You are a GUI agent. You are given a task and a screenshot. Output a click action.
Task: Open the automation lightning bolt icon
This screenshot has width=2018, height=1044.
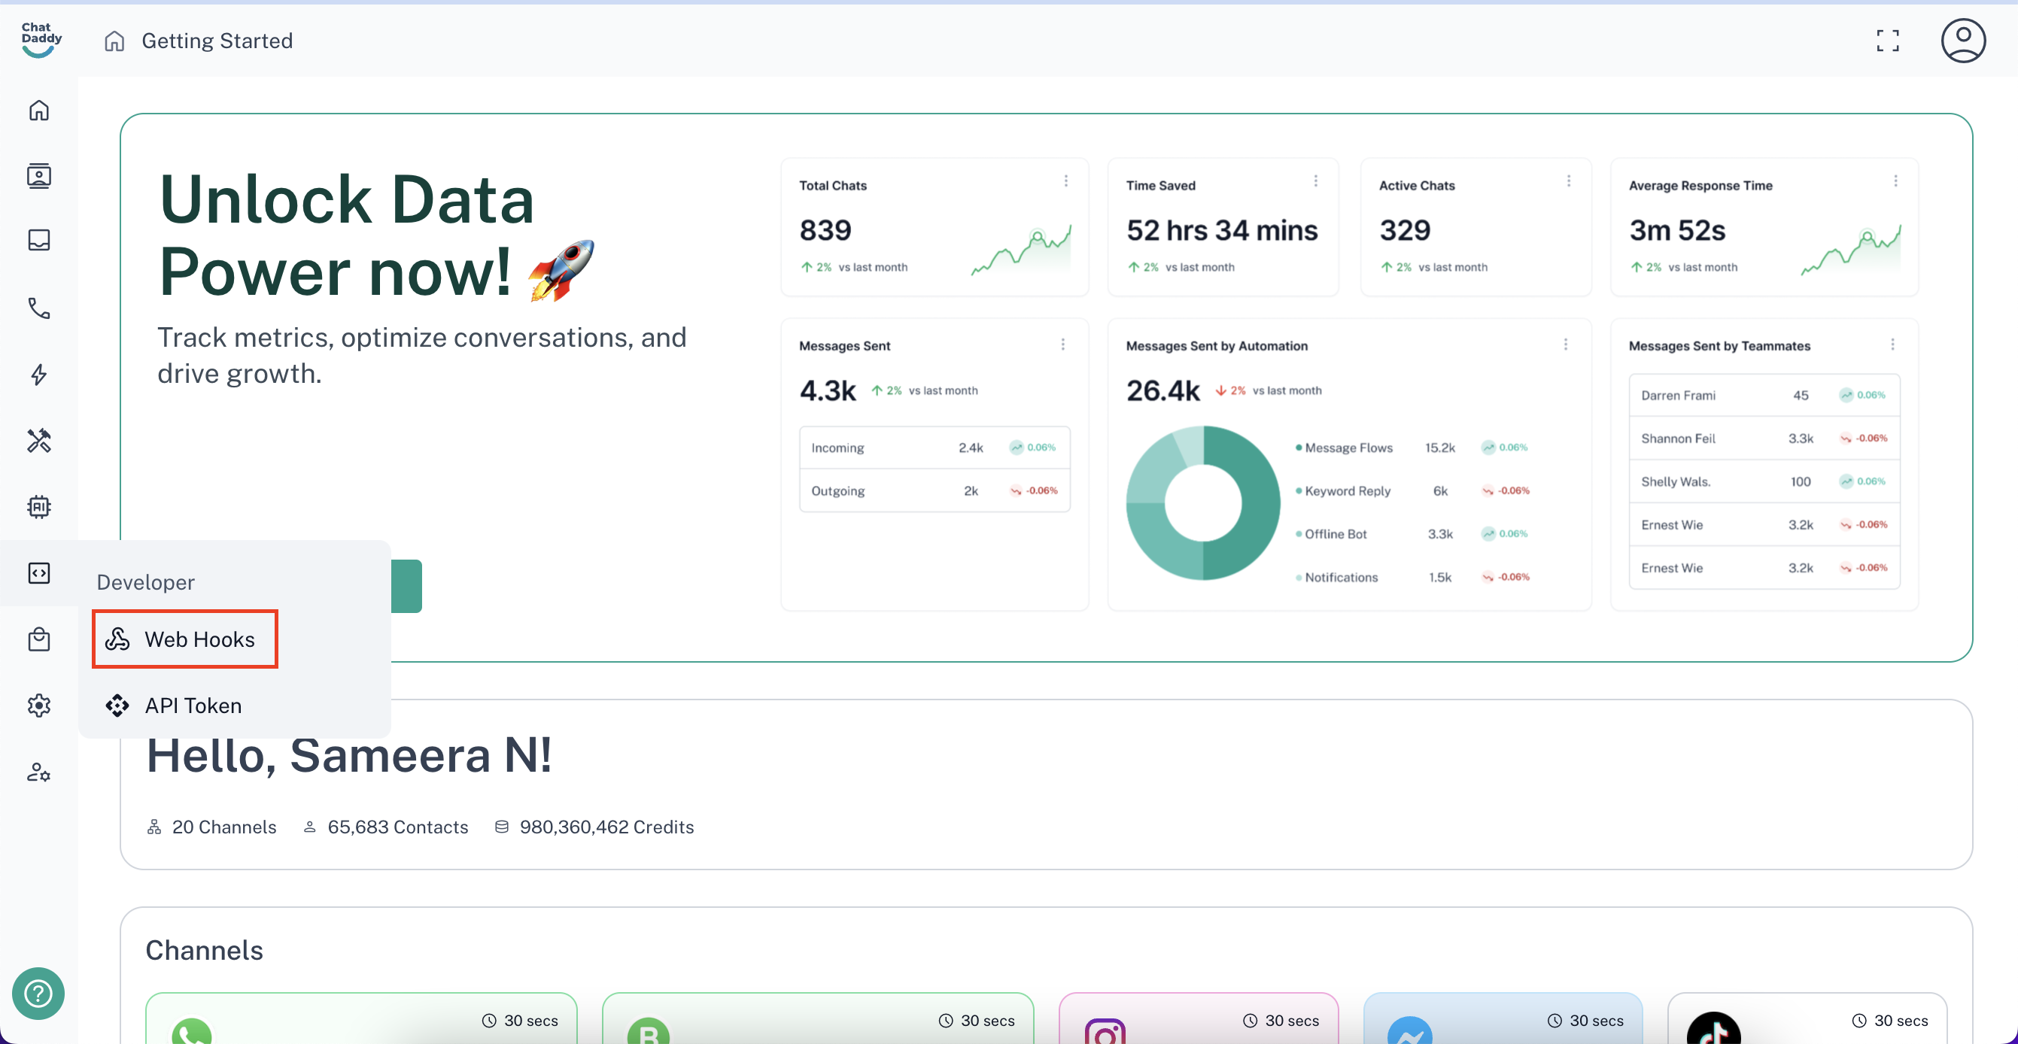point(39,375)
